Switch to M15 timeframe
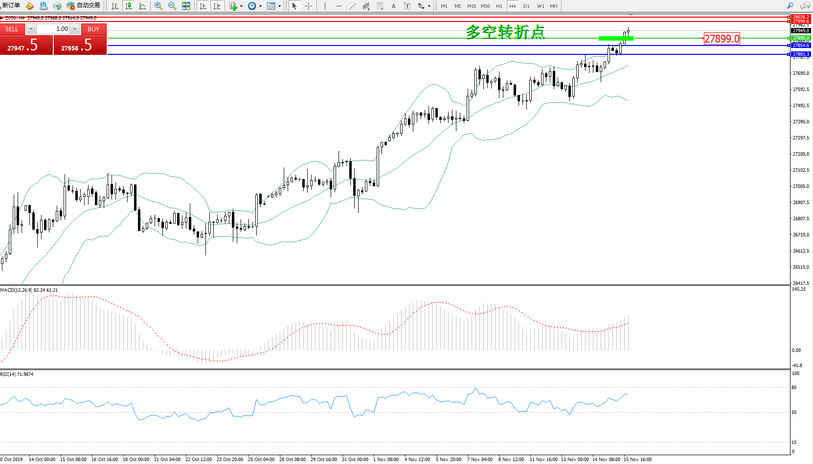 click(x=471, y=6)
